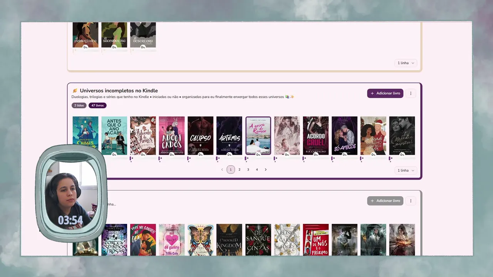Open the Adocicados book cover
This screenshot has width=493, height=277.
172,135
